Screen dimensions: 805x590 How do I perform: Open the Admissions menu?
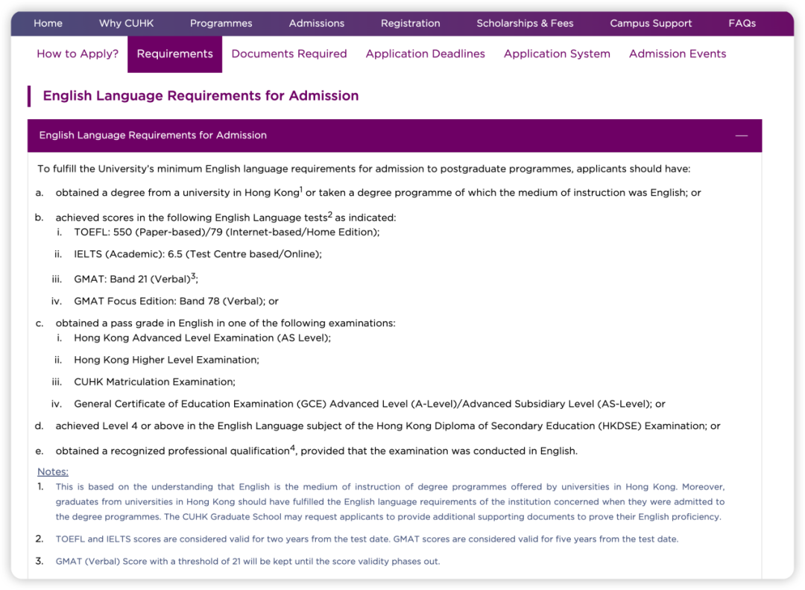point(316,23)
